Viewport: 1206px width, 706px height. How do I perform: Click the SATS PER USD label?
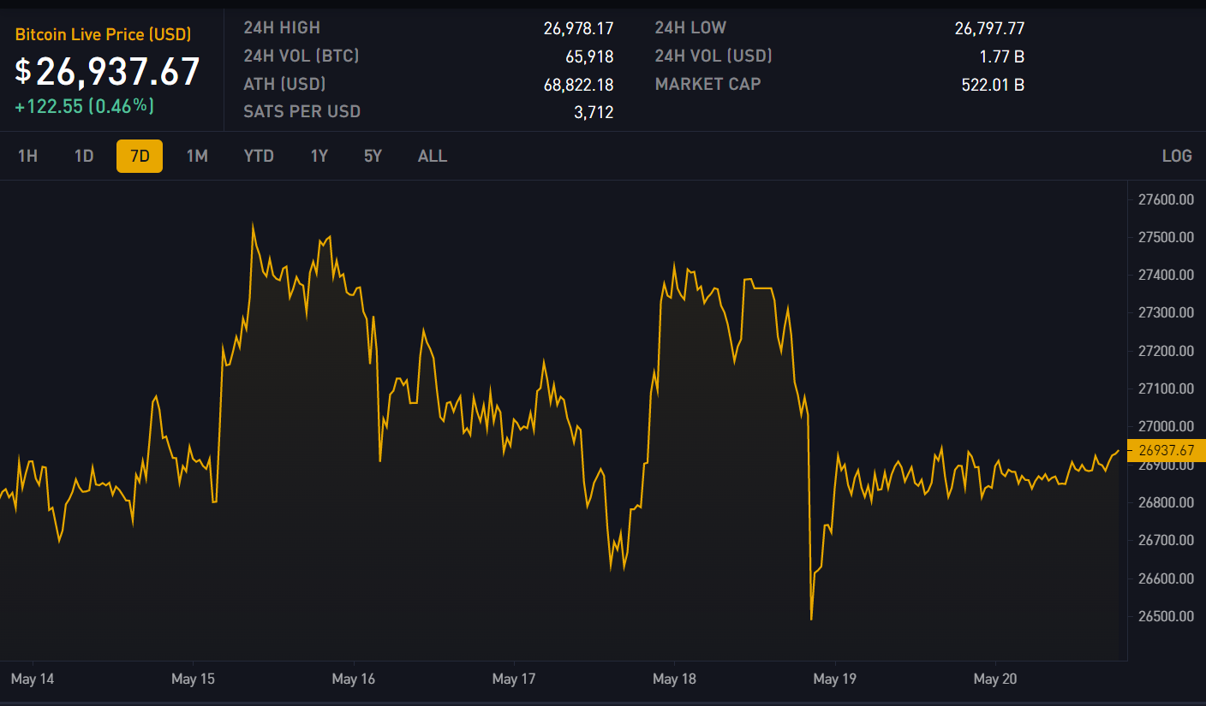tap(301, 112)
